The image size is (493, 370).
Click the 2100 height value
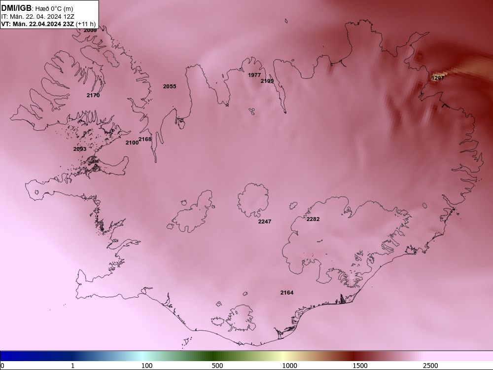click(x=132, y=143)
